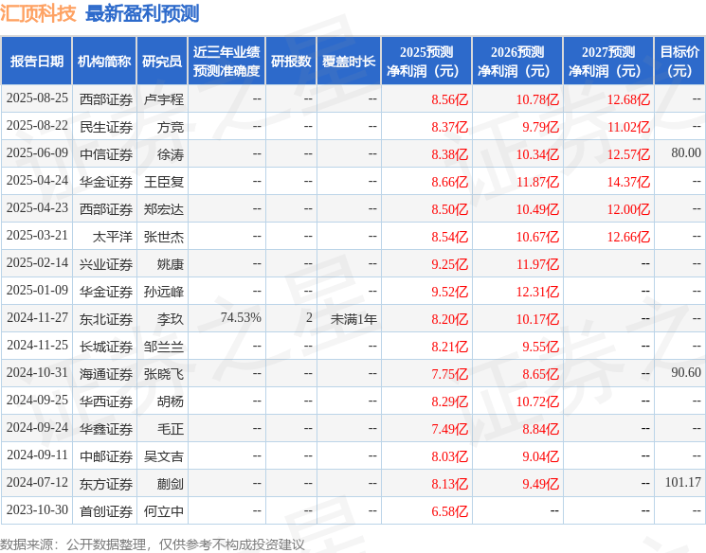Click the 74.53% accuracy value

241,318
